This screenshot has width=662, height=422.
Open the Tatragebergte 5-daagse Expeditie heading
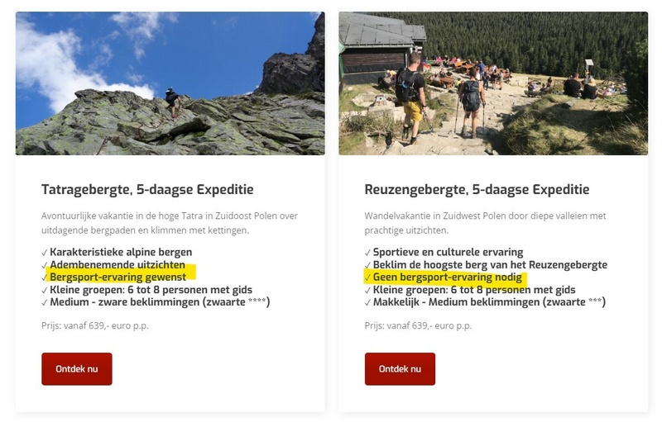[x=147, y=189]
